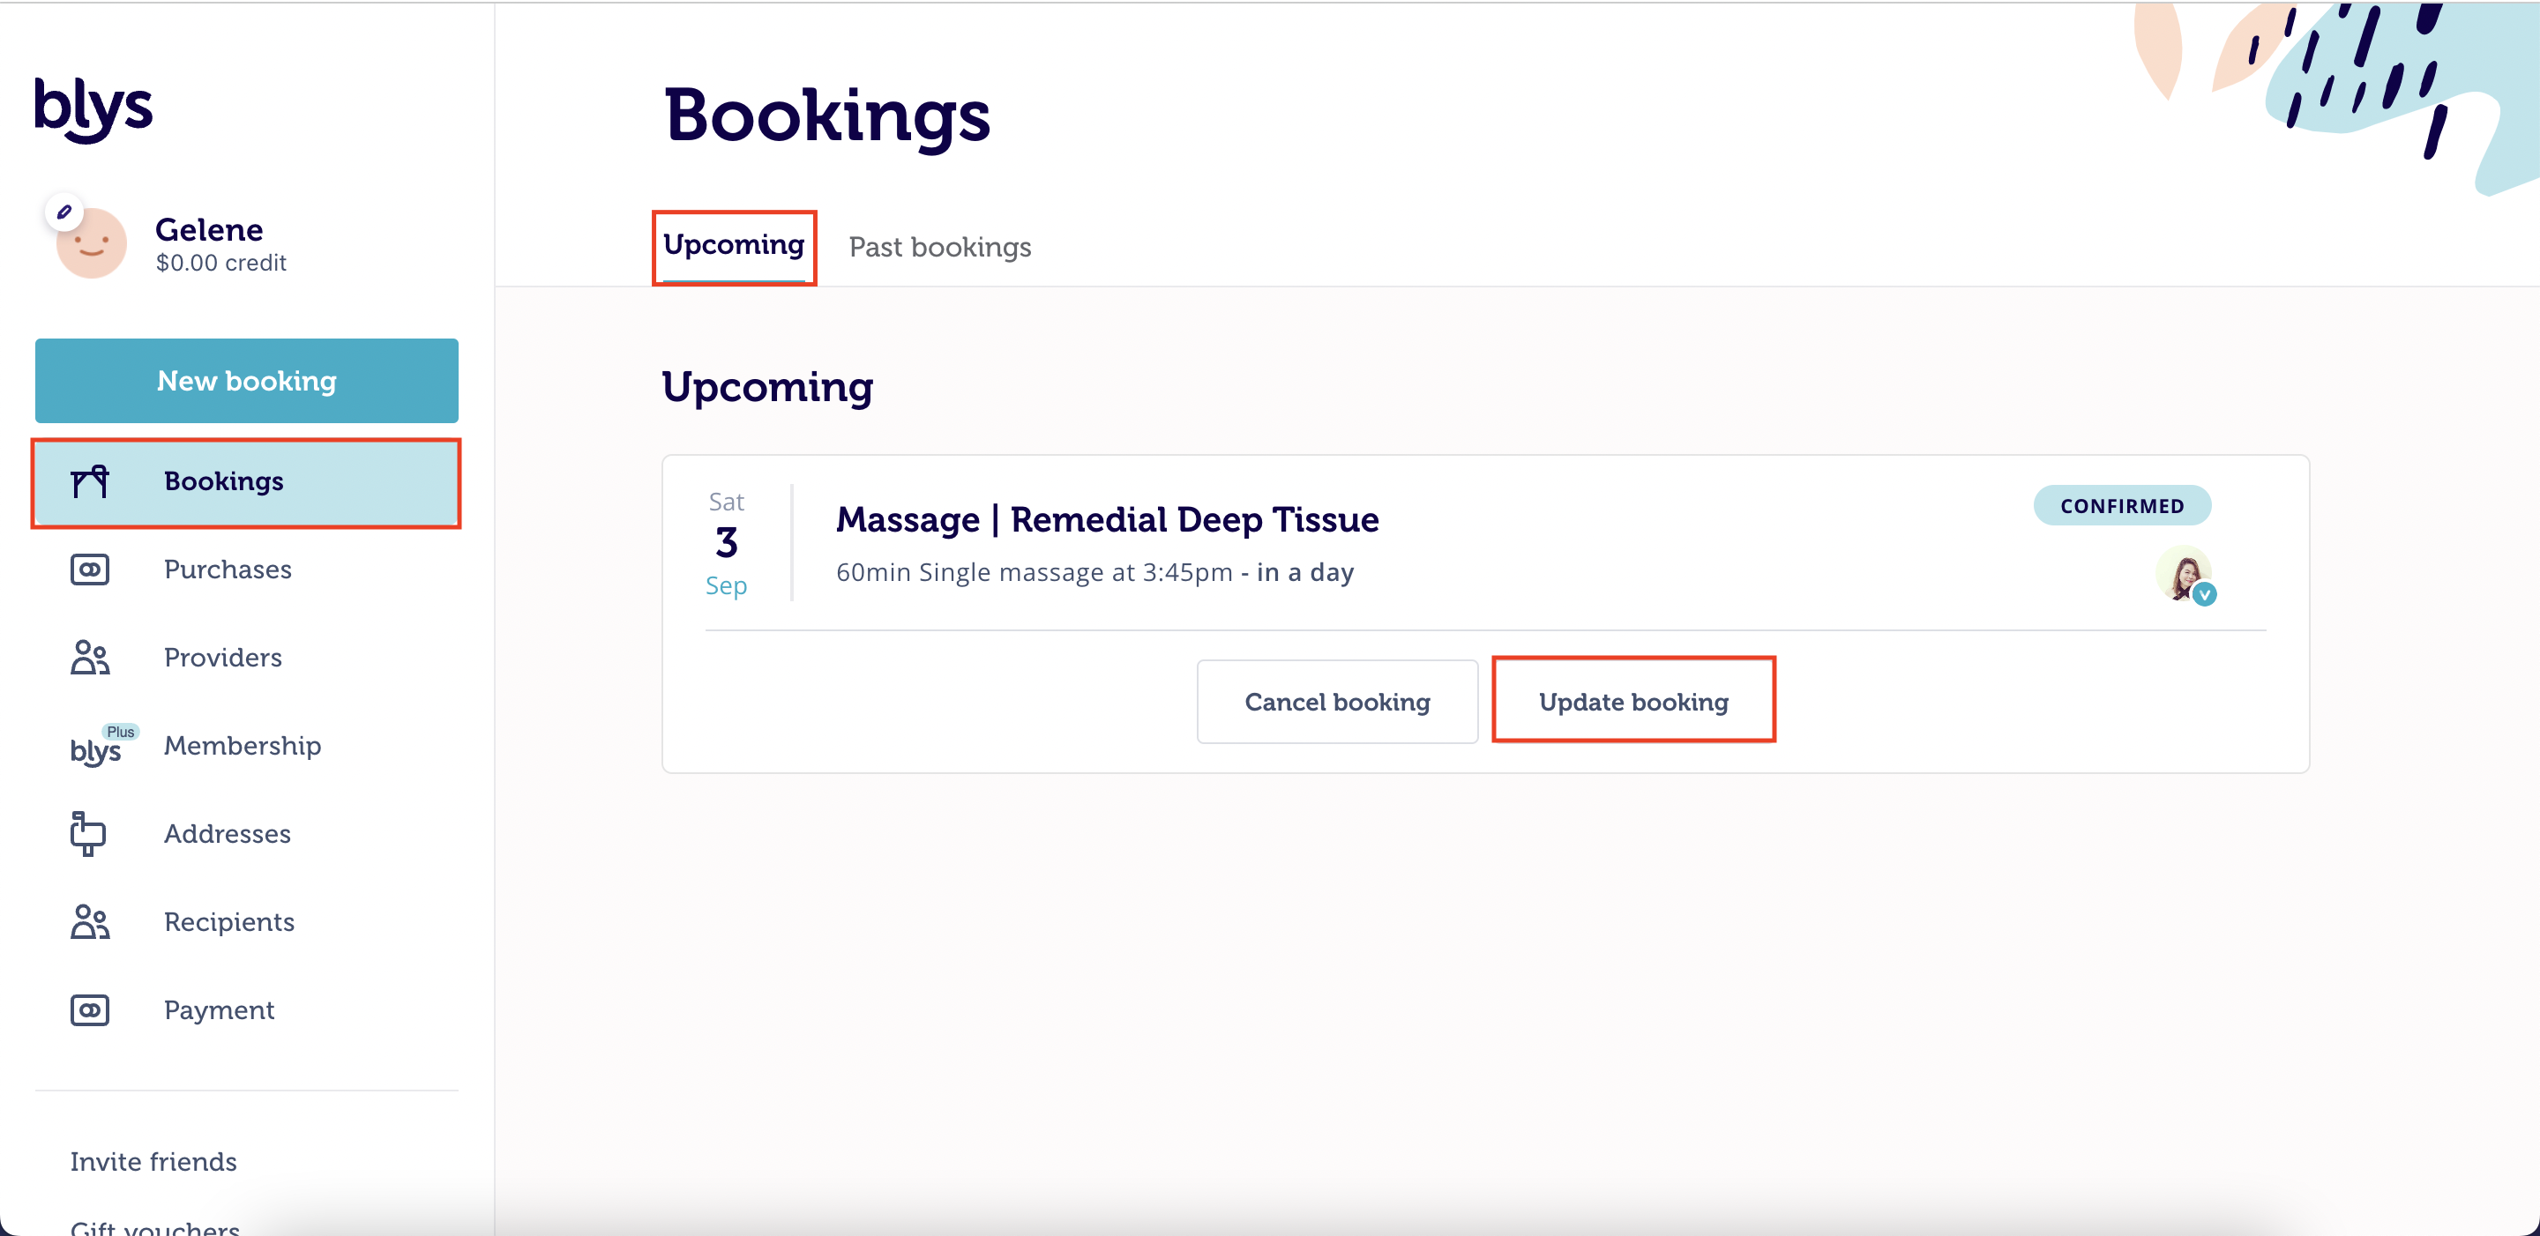Open Purchases using its card icon
This screenshot has width=2540, height=1236.
tap(90, 569)
